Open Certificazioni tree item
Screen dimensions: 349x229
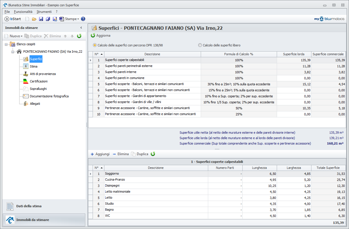point(39,81)
